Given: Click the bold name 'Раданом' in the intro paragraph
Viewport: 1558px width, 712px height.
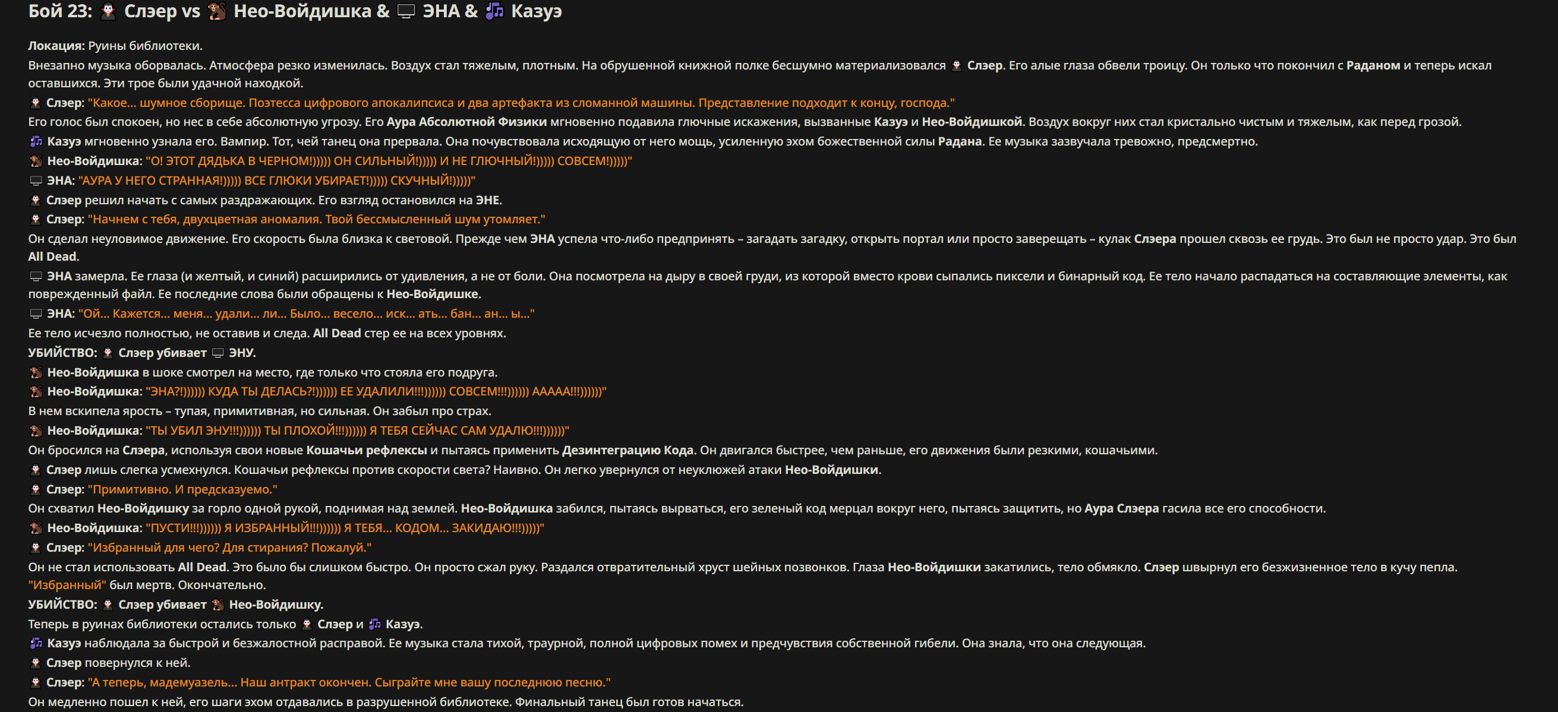Looking at the screenshot, I should [1373, 65].
